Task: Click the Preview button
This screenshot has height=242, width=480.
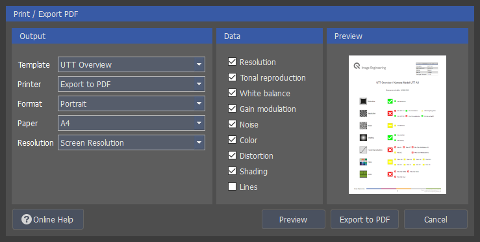Action: click(294, 219)
